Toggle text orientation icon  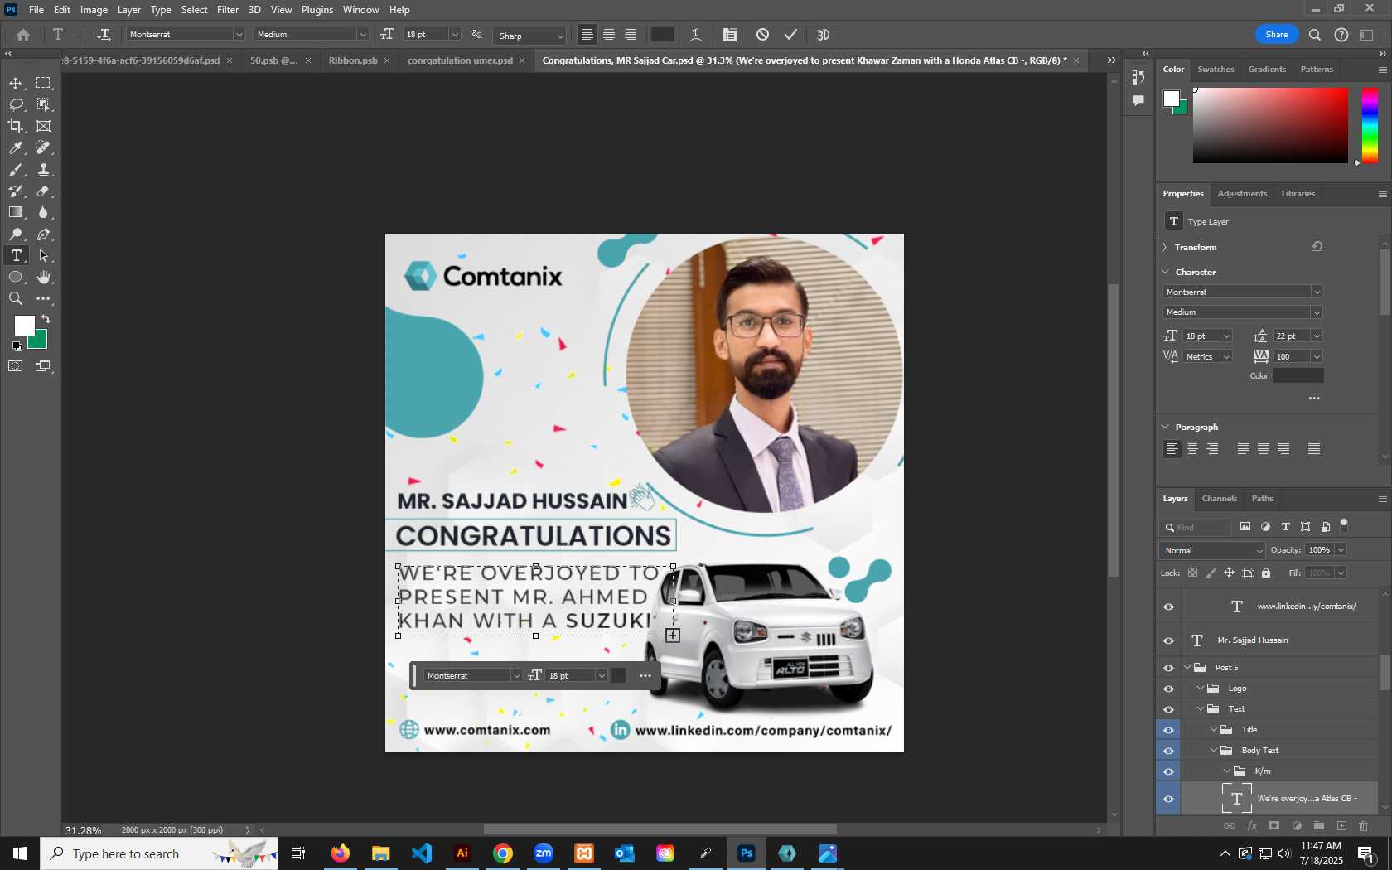coord(104,35)
